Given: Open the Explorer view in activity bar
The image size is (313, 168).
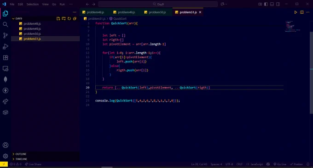Looking at the screenshot, I should tap(6, 13).
